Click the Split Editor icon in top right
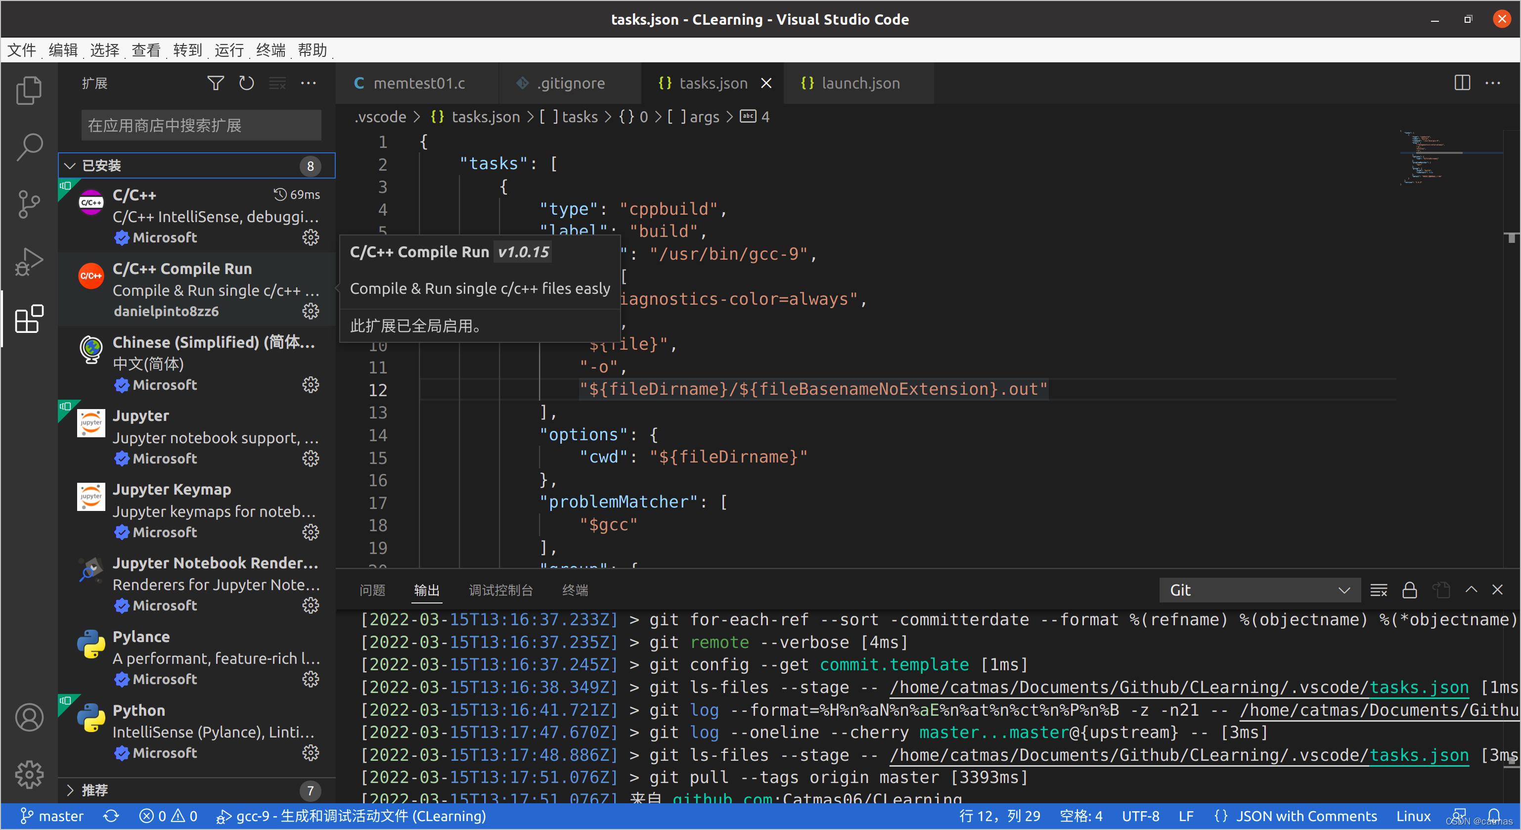 1463,83
